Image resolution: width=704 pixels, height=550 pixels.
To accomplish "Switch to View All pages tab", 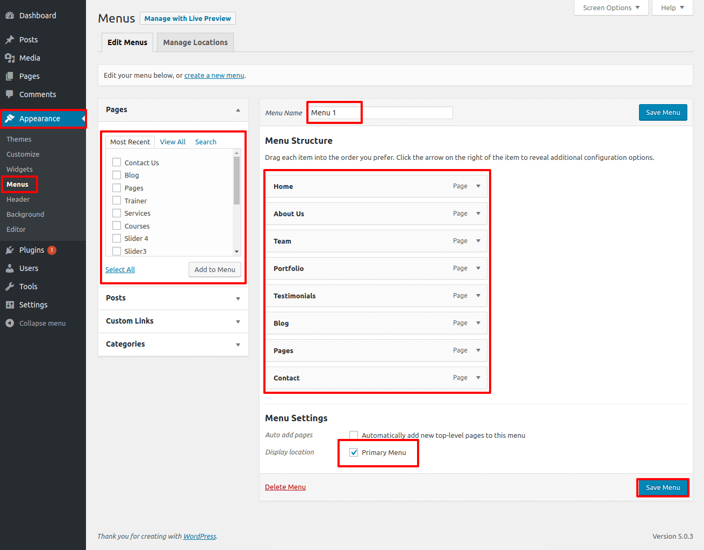I will click(173, 142).
